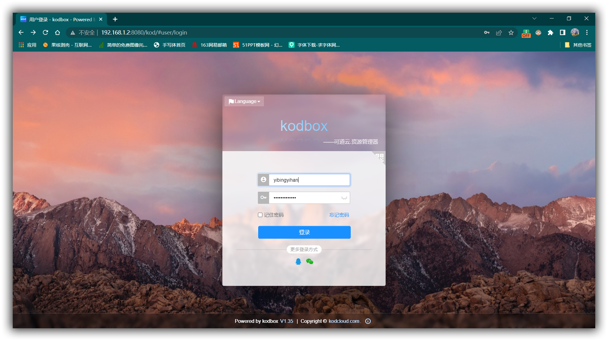Toggle password visibility eye icon
Screen dimensions: 608x341
[x=344, y=198]
